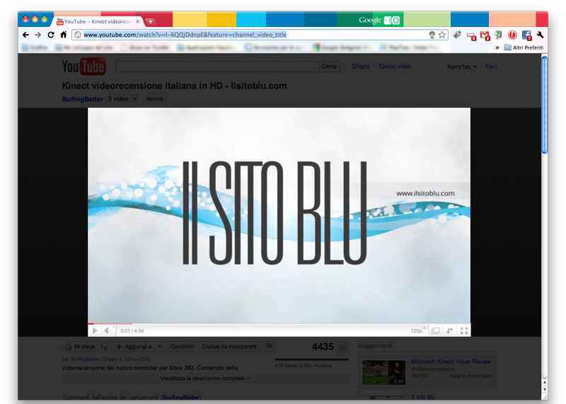Go back with the browser back arrow
This screenshot has height=404, width=566.
tap(25, 35)
